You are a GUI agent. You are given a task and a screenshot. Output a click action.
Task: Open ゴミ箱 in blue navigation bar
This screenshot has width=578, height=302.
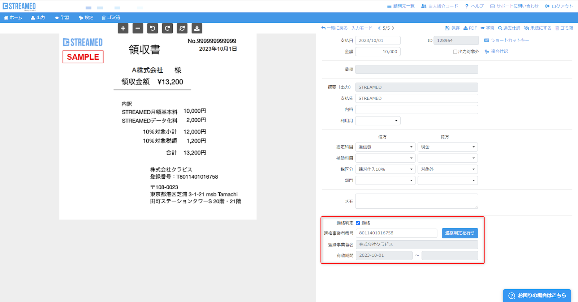click(x=111, y=18)
